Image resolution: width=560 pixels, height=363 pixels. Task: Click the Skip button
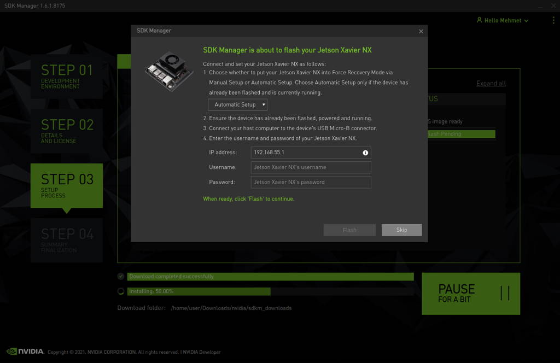[401, 230]
